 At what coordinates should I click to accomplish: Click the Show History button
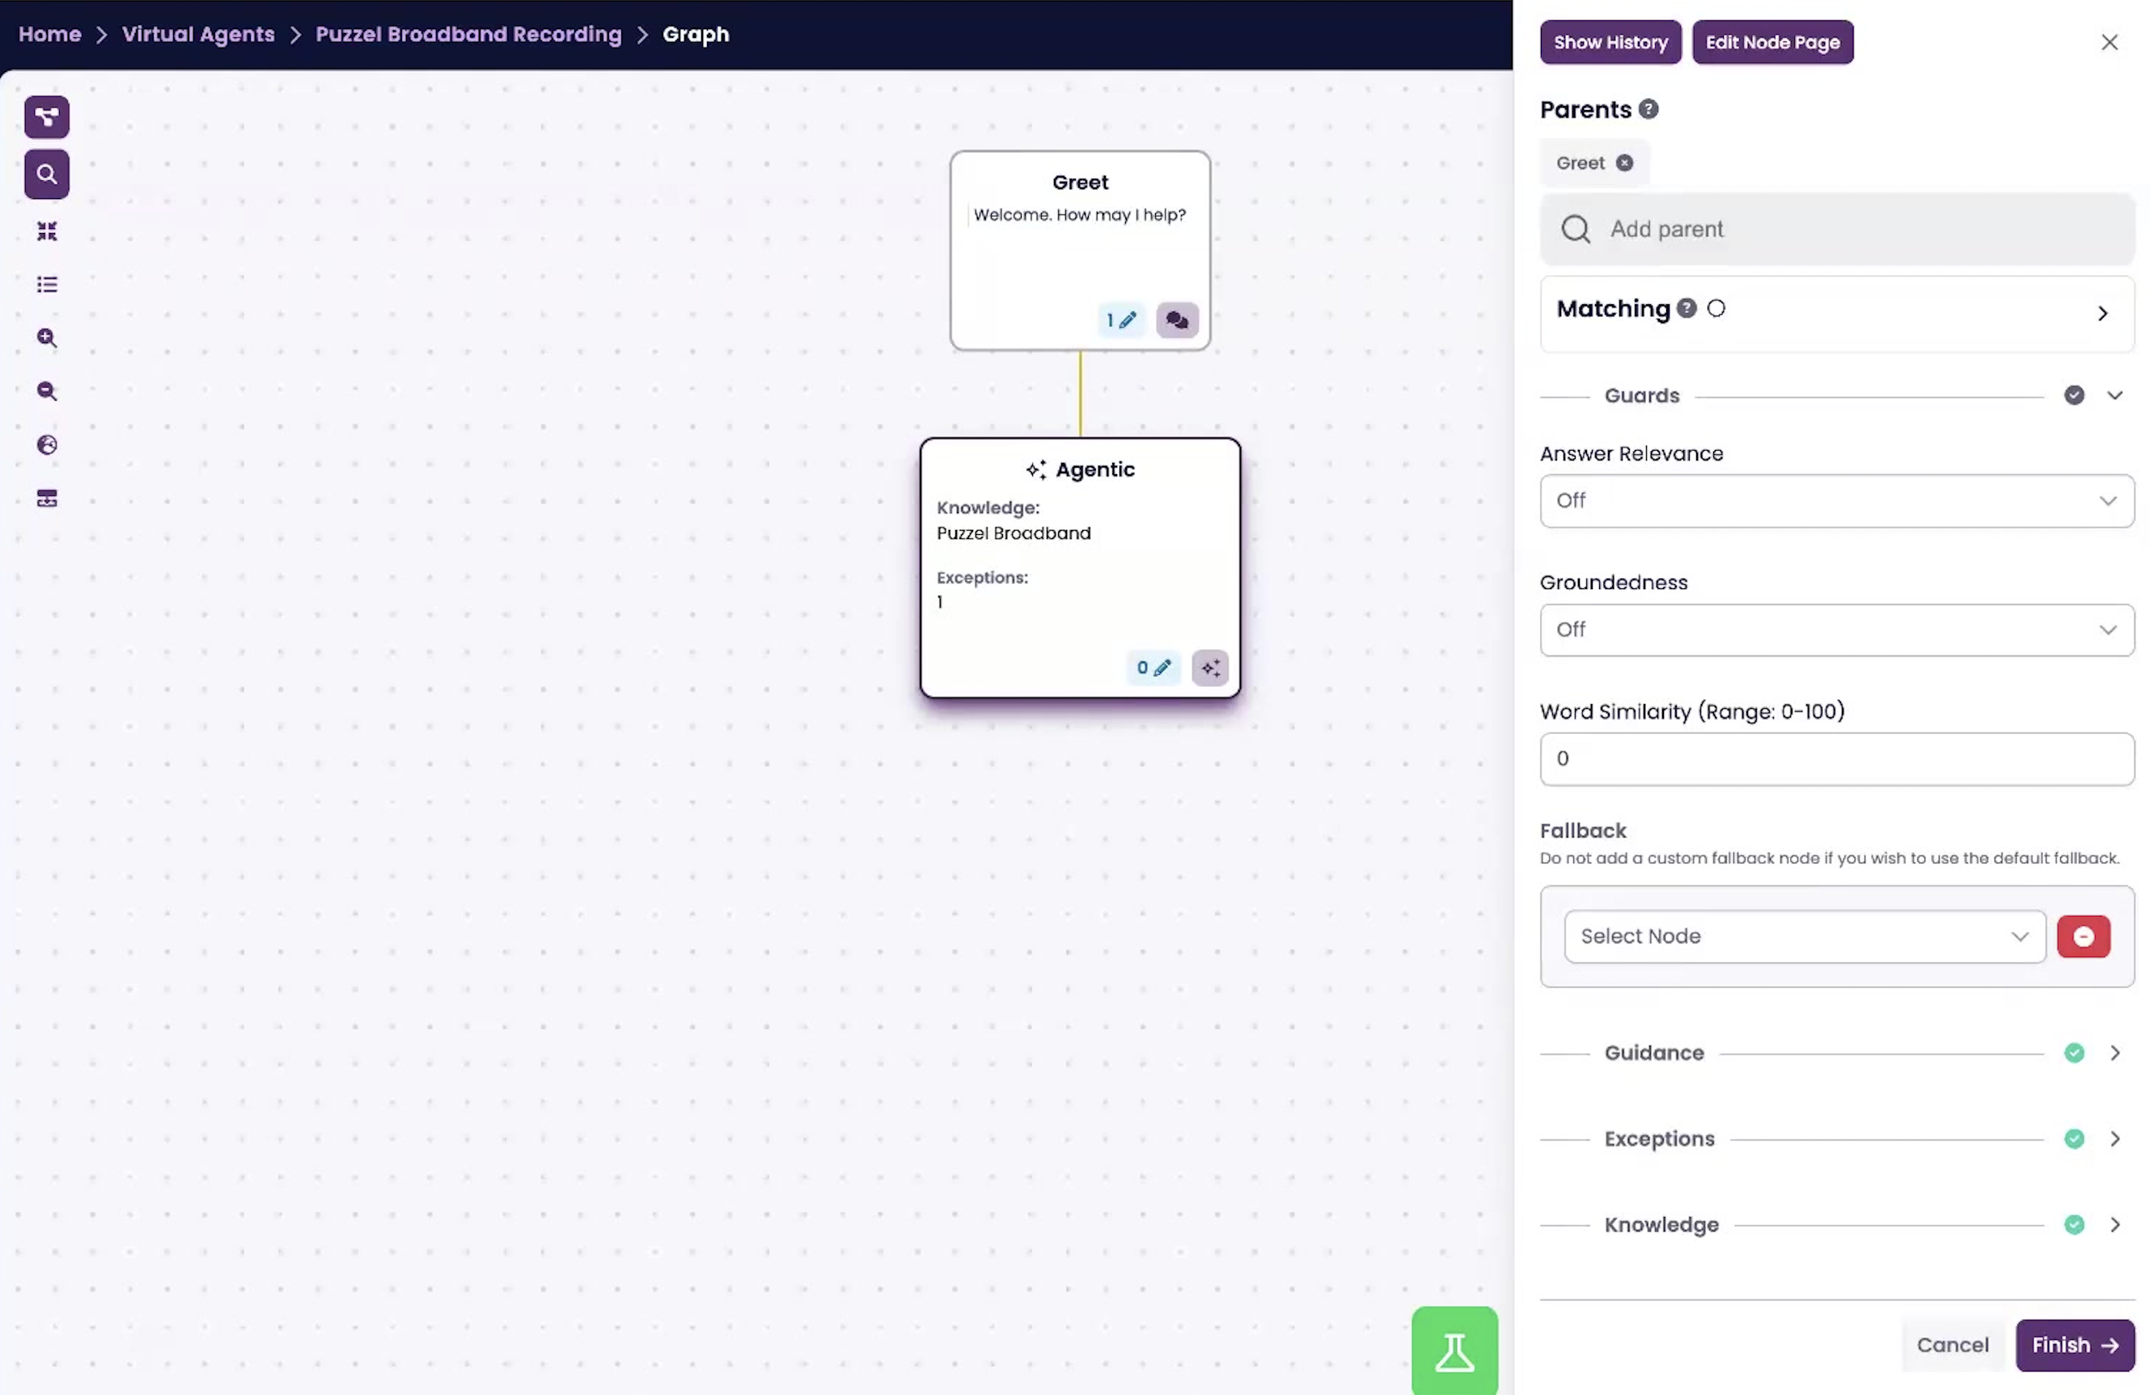[1610, 42]
